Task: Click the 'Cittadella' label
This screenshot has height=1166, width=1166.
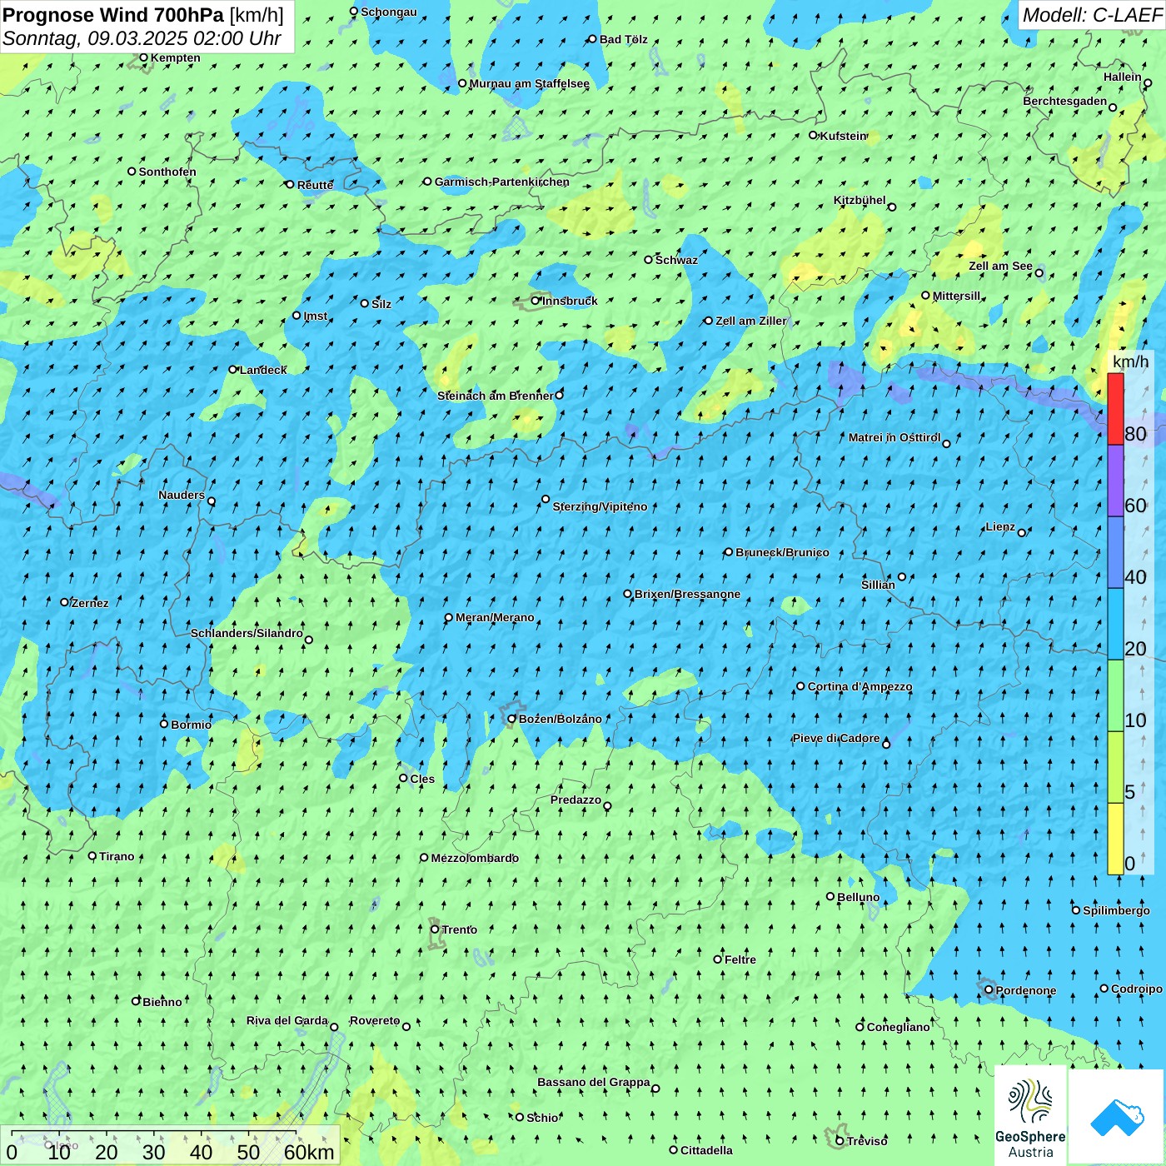Action: pyautogui.click(x=706, y=1150)
